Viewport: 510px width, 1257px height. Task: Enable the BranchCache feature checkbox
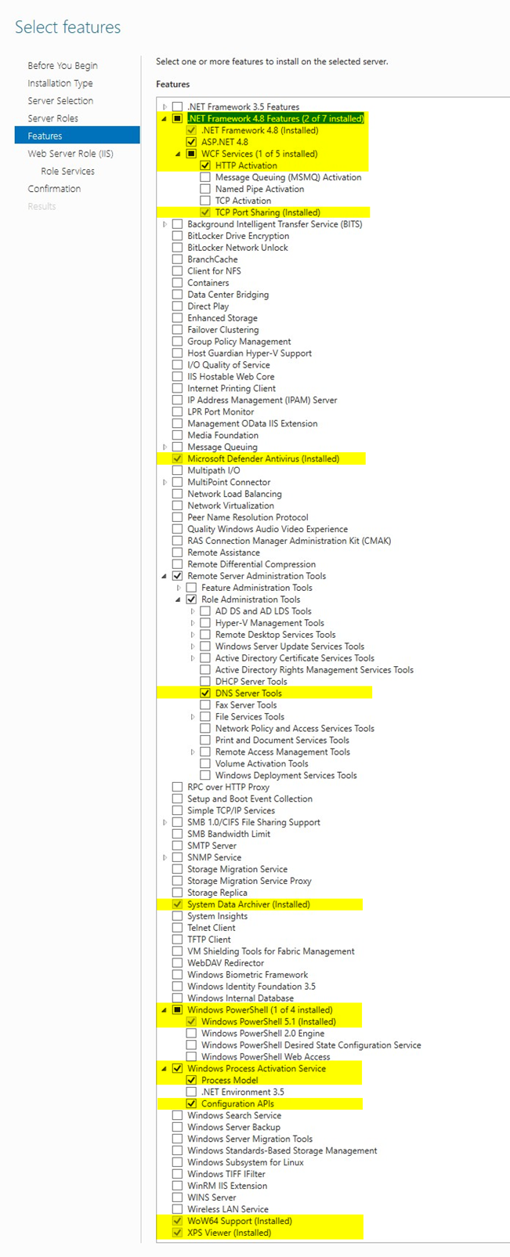[178, 259]
